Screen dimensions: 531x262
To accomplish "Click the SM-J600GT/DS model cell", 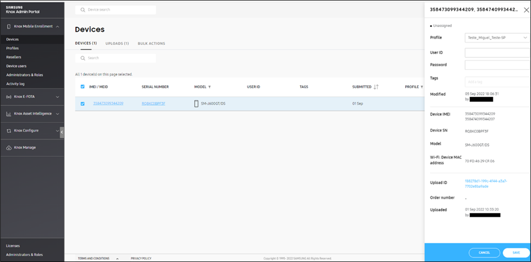I will (x=213, y=104).
